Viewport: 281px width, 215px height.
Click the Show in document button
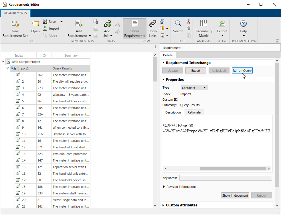pyautogui.click(x=235, y=196)
